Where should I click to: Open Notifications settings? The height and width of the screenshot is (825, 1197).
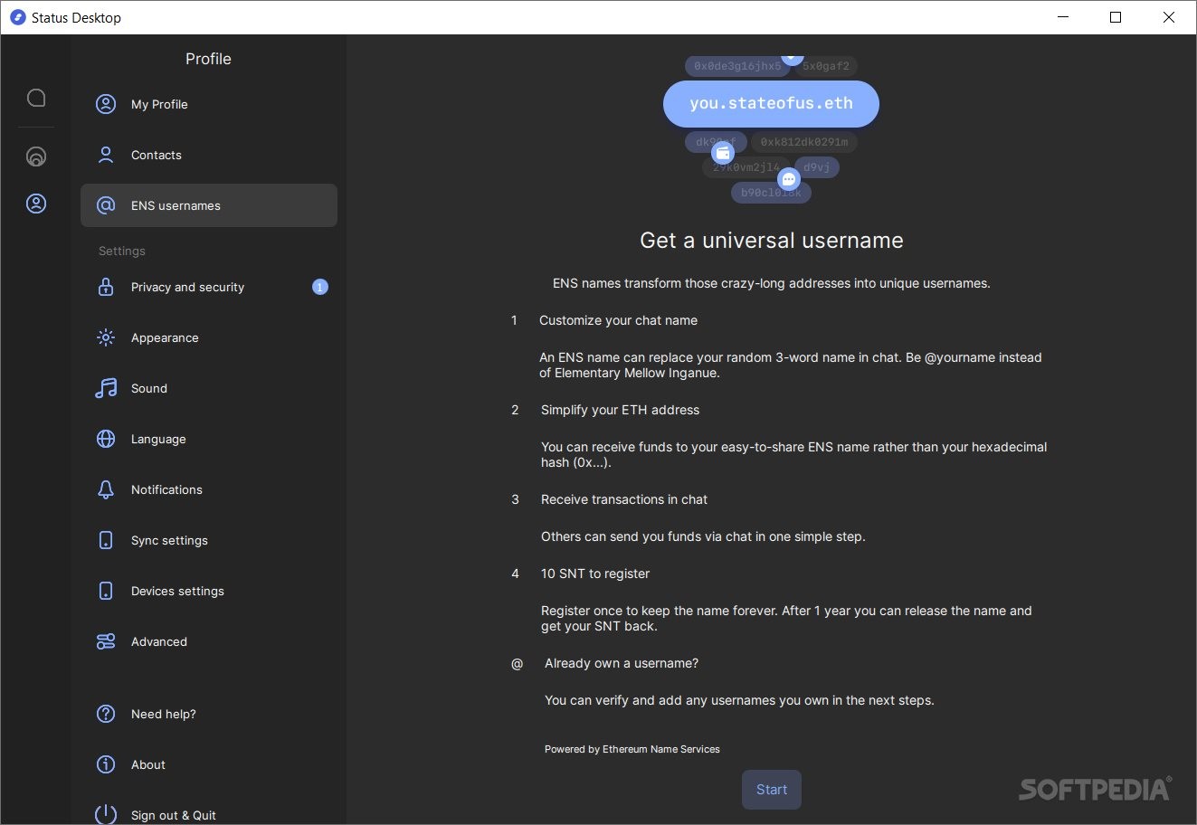pos(209,489)
